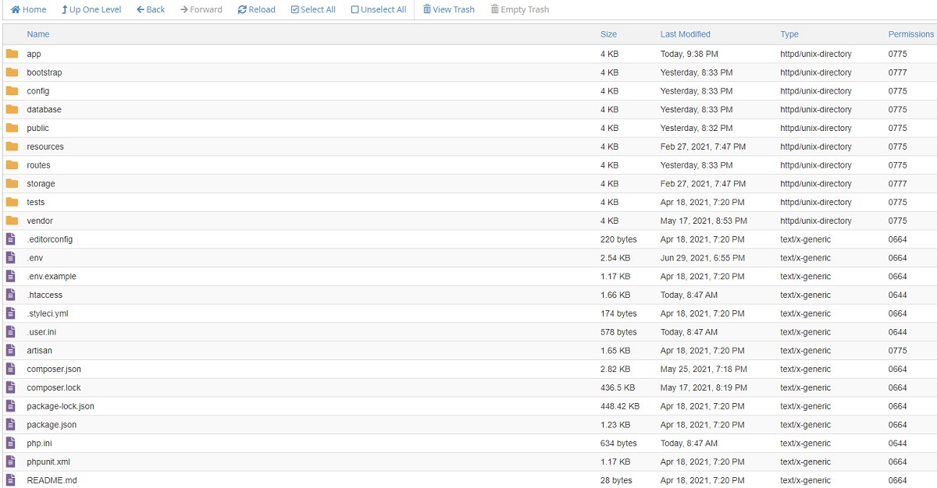Click the app folder icon
The width and height of the screenshot is (937, 488).
tap(12, 54)
